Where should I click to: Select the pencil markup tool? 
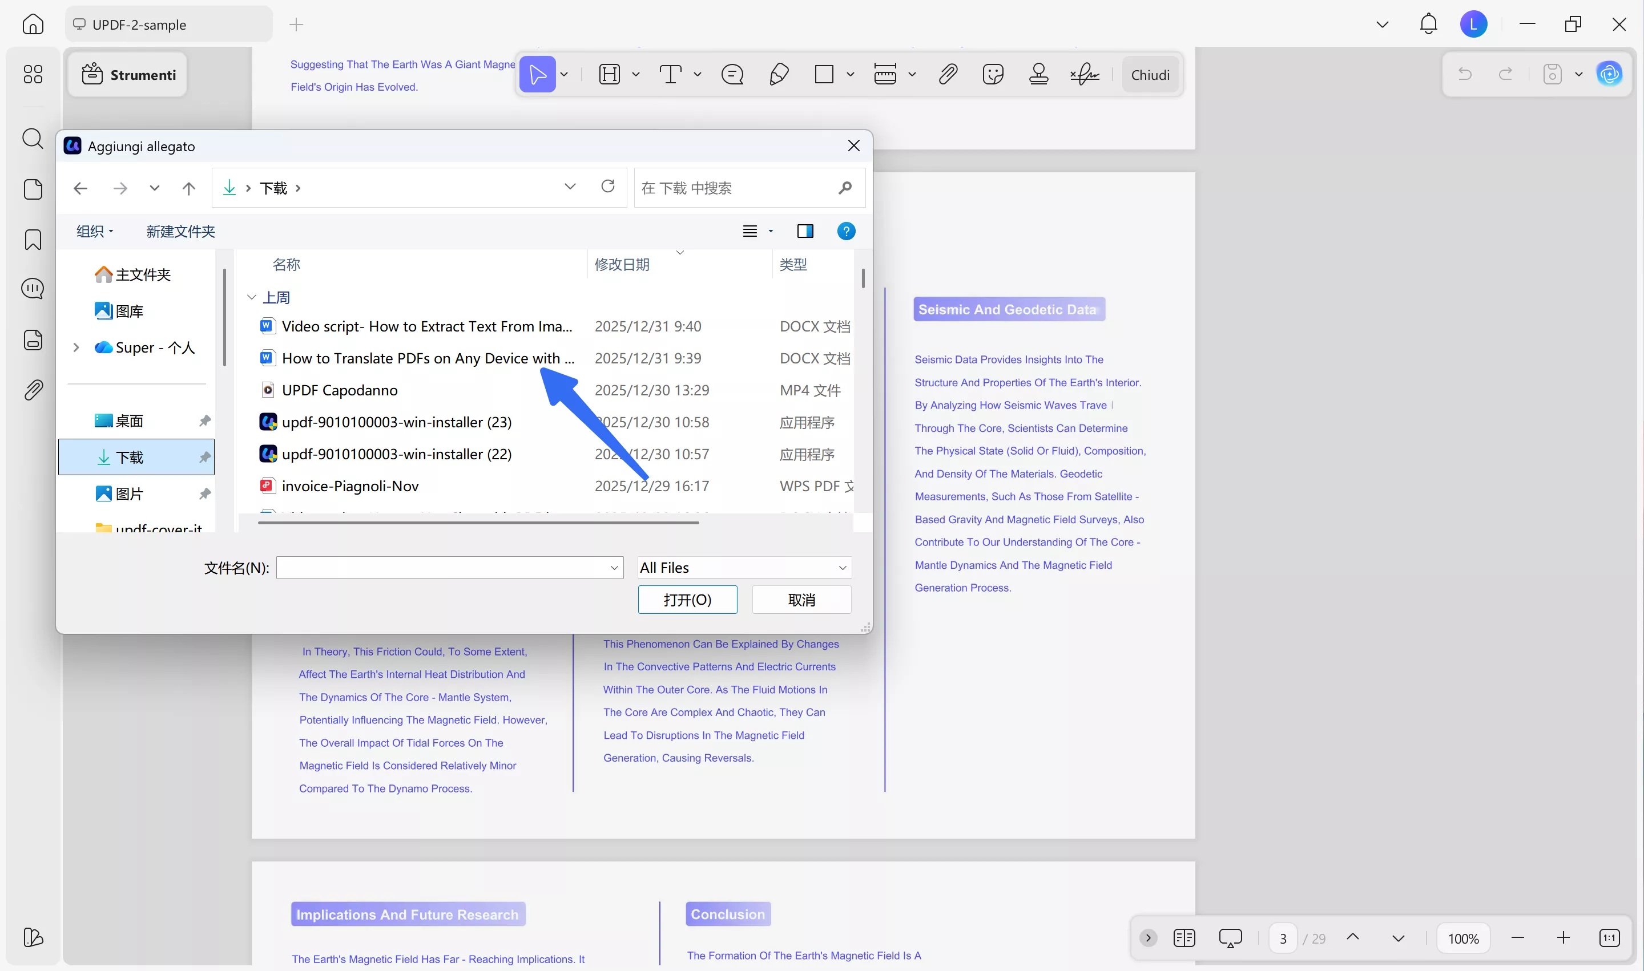click(x=779, y=74)
